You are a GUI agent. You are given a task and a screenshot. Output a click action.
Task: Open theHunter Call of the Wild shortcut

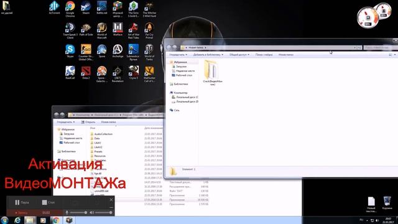149,74
